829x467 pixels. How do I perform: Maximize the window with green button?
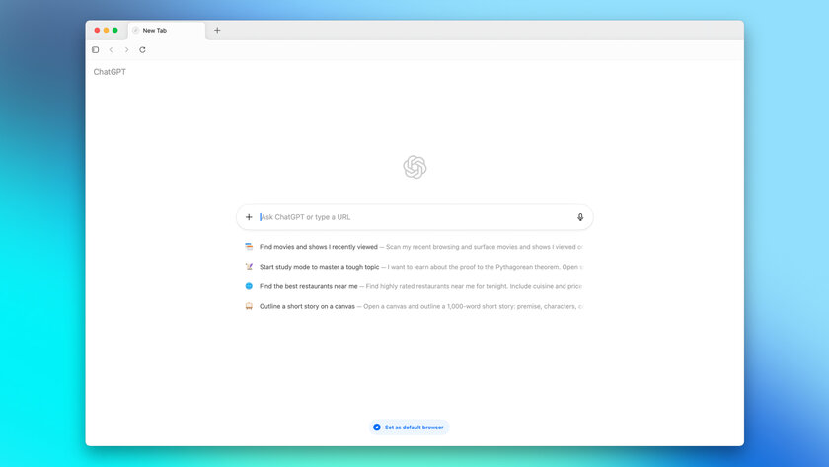[114, 31]
